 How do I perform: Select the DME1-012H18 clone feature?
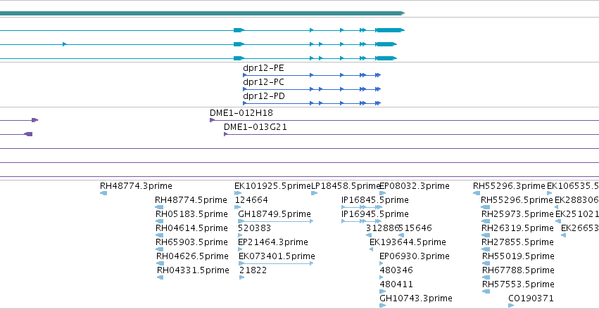404,120
